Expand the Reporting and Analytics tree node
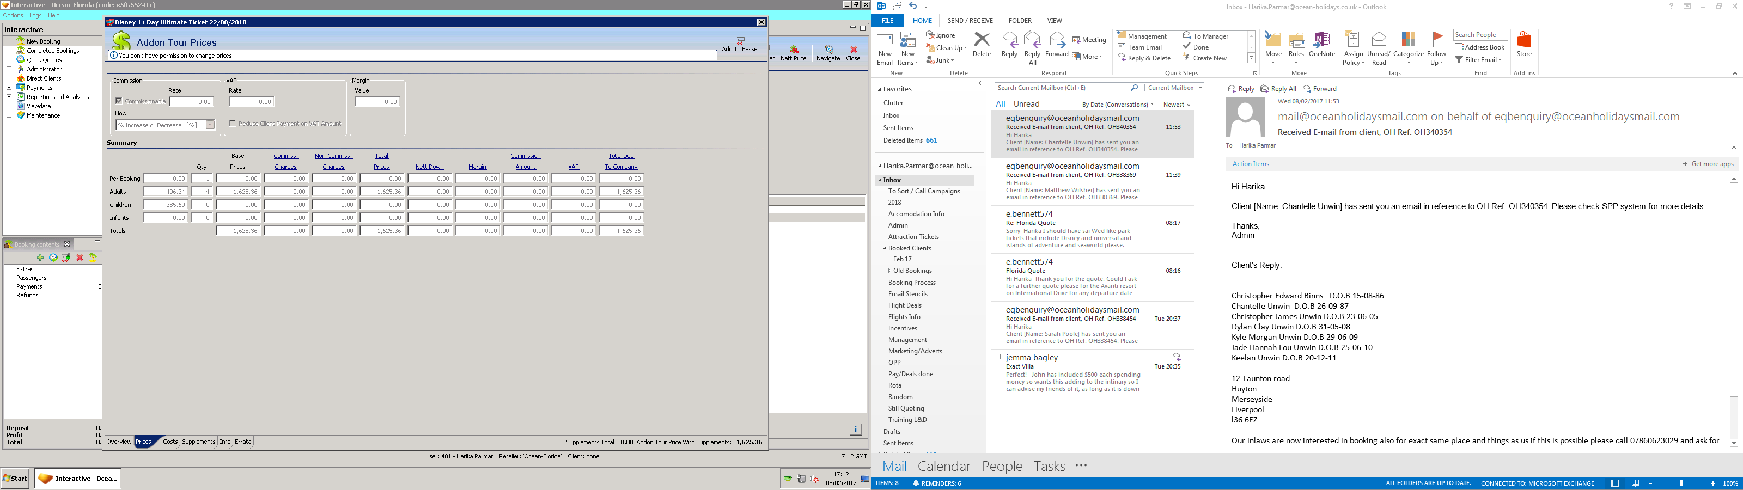Image resolution: width=1743 pixels, height=490 pixels. (9, 97)
